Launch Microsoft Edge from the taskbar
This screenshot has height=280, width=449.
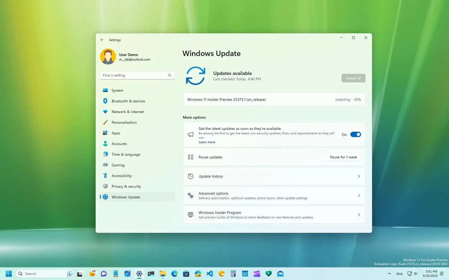coord(175,274)
